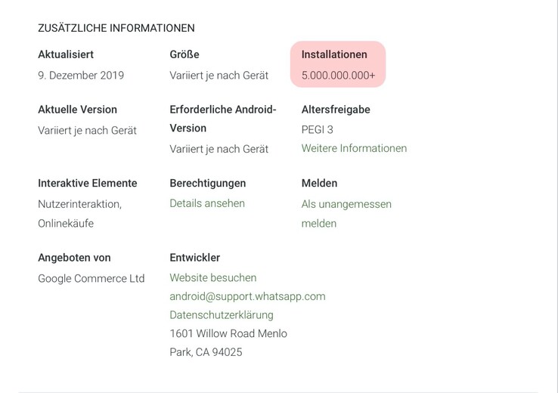Click the Google Commerce Ltd text
558x393 pixels.
pos(91,278)
